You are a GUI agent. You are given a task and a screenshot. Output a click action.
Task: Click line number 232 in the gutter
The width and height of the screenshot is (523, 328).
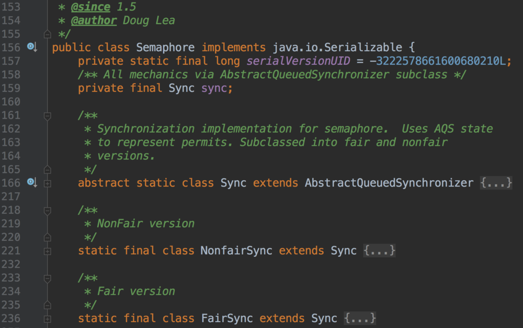tap(11, 264)
